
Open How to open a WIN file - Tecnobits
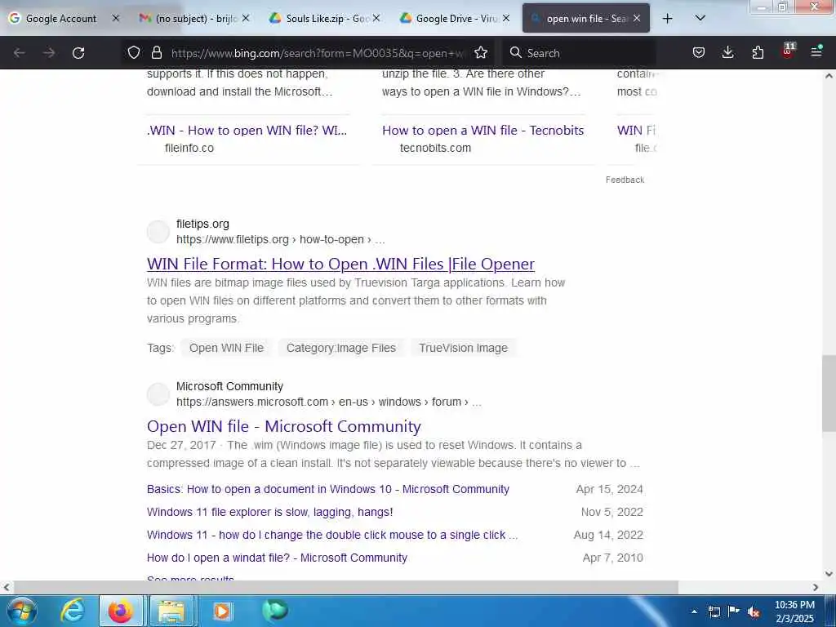(483, 130)
